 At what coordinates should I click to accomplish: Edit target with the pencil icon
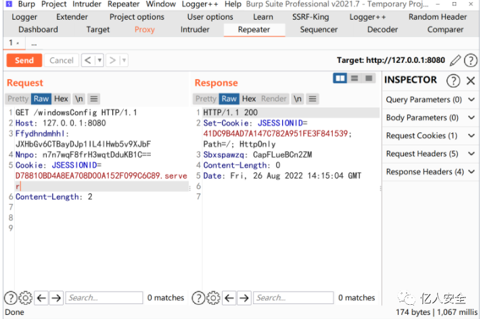tap(455, 60)
